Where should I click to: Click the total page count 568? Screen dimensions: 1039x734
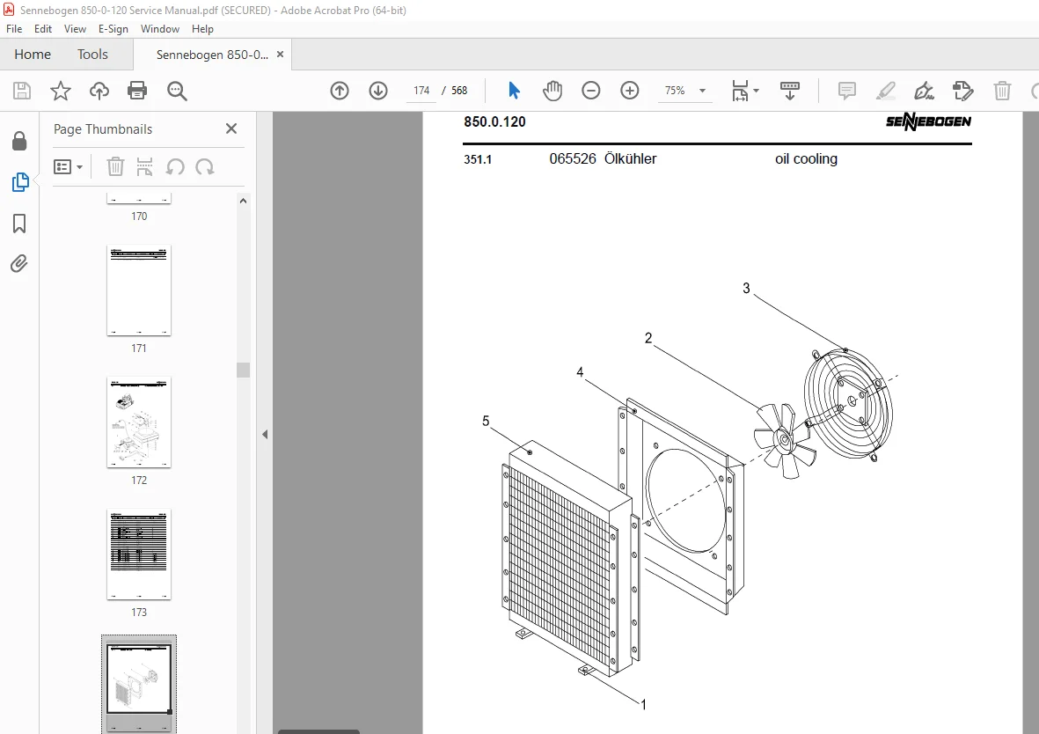pyautogui.click(x=459, y=91)
